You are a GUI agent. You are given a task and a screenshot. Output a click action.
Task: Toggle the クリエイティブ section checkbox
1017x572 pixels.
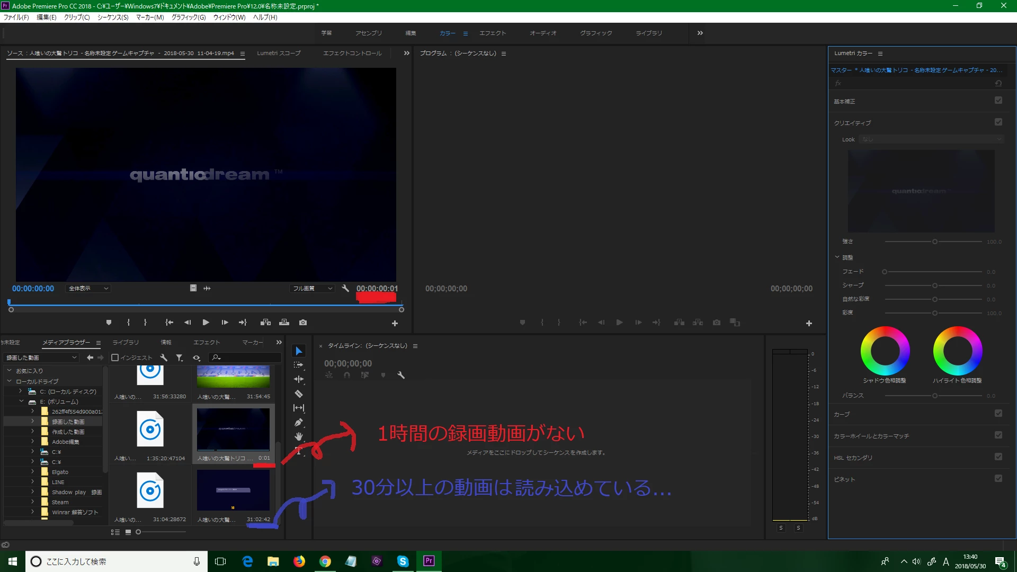(998, 122)
